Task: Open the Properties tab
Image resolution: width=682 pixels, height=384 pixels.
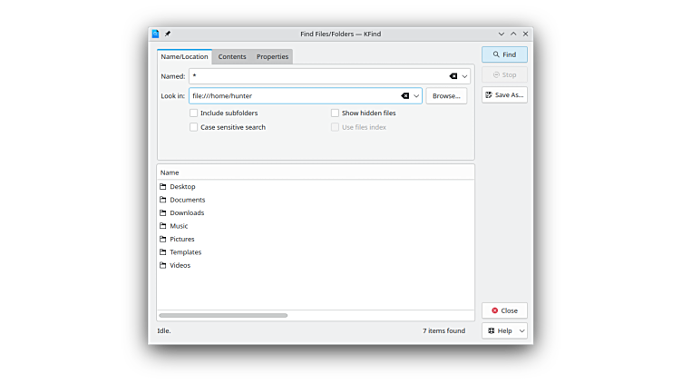Action: pyautogui.click(x=272, y=56)
